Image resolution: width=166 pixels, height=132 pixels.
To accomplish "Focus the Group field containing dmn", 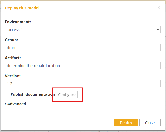I will click(83, 47).
